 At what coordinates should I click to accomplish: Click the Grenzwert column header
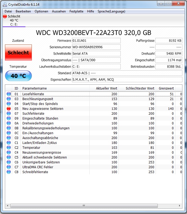click(x=165, y=88)
